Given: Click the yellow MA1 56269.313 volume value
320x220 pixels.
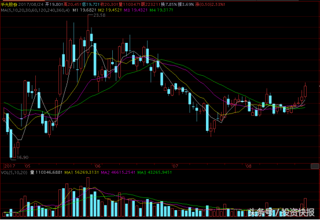Looking at the screenshot, I should pos(82,173).
